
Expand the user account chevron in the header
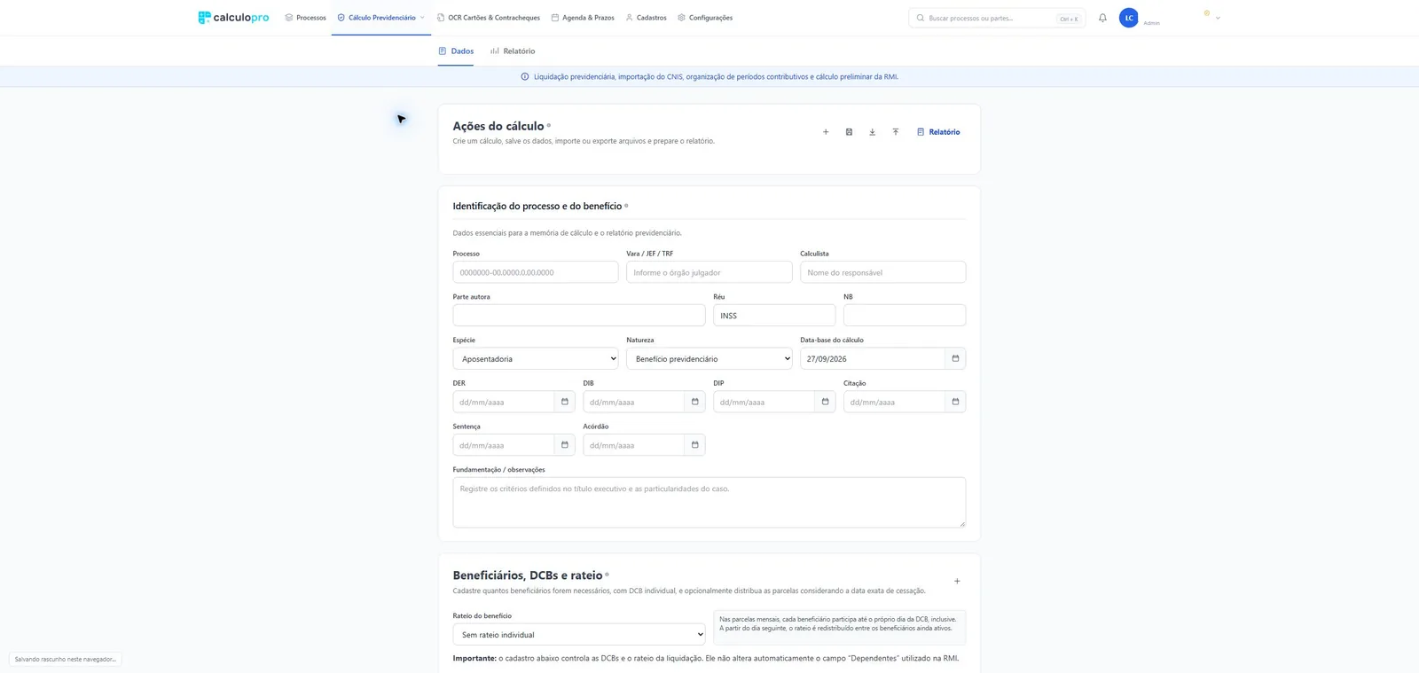click(x=1218, y=18)
